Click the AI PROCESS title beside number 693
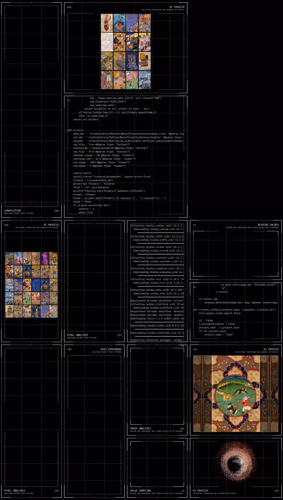The width and height of the screenshot is (283, 500). coord(177,7)
